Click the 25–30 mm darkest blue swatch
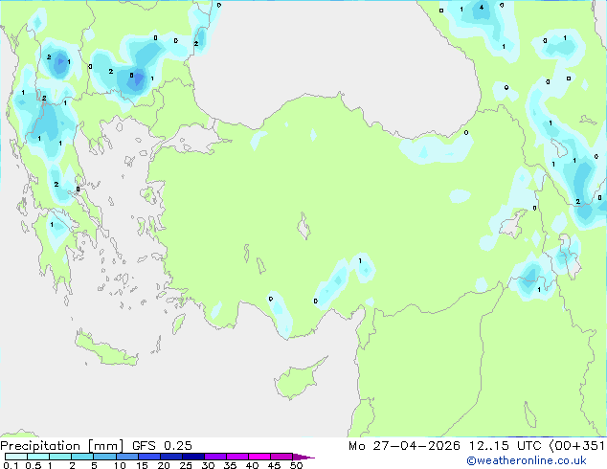This screenshot has width=607, height=469. tap(193, 457)
